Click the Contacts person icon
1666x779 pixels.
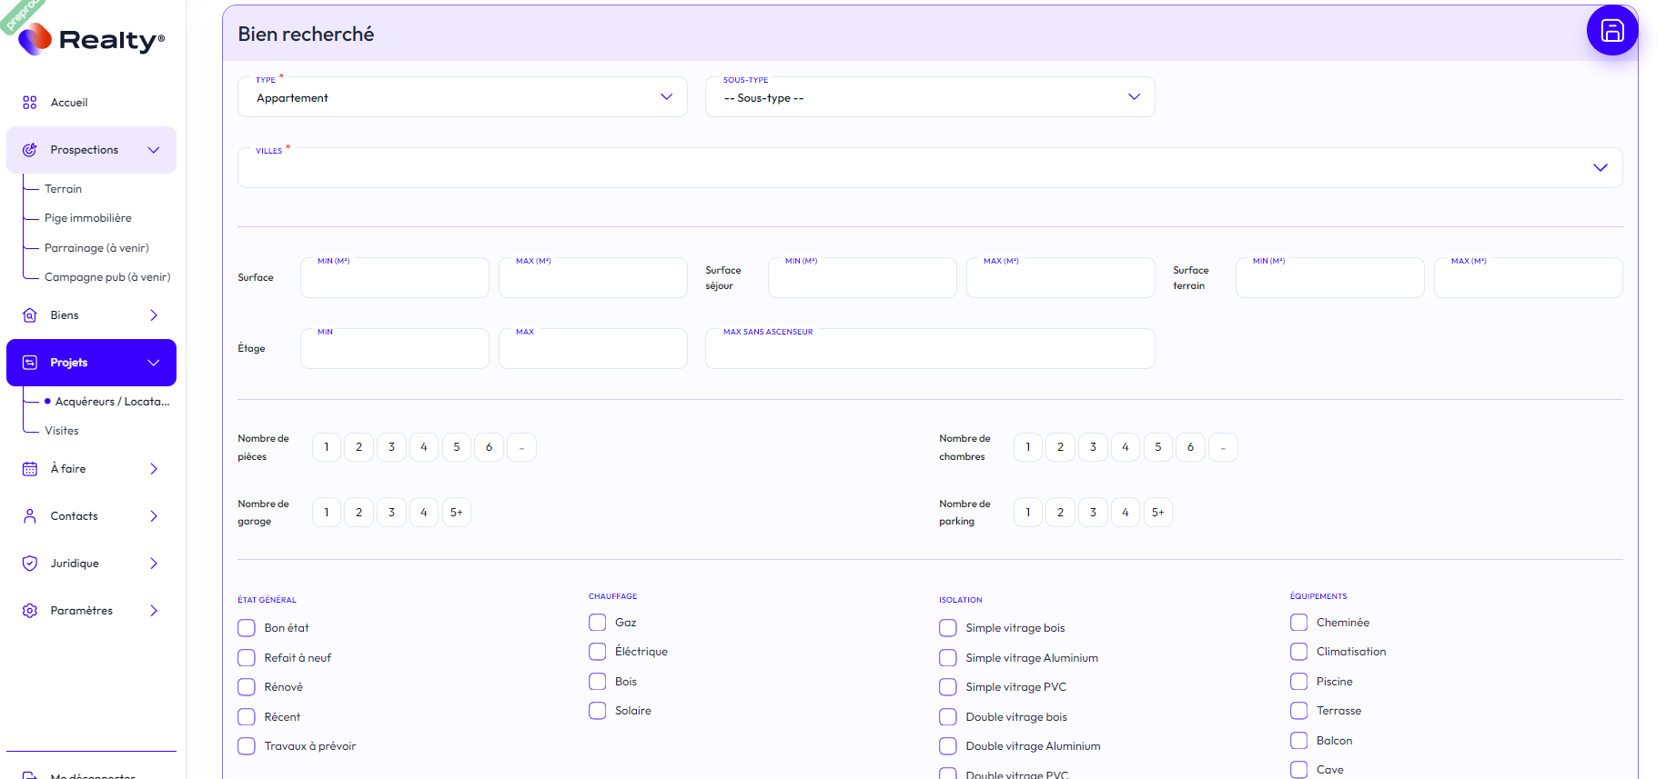click(x=30, y=516)
